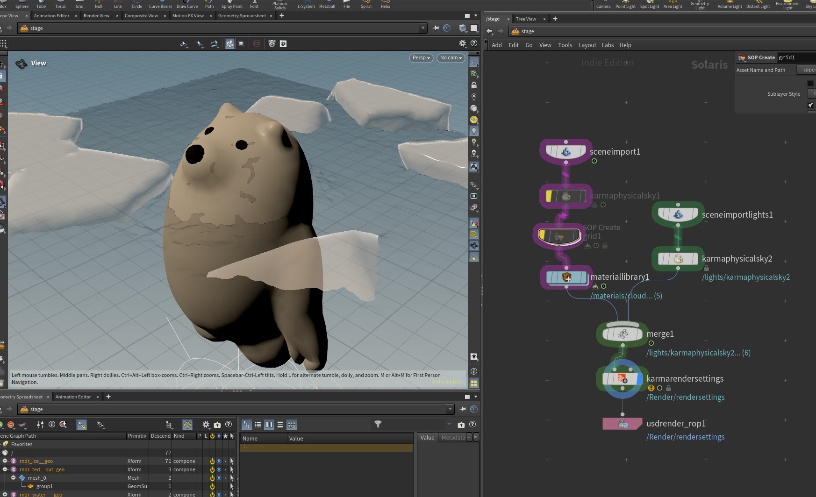
Task: Select the sceneimport1 node icon
Action: 566,152
